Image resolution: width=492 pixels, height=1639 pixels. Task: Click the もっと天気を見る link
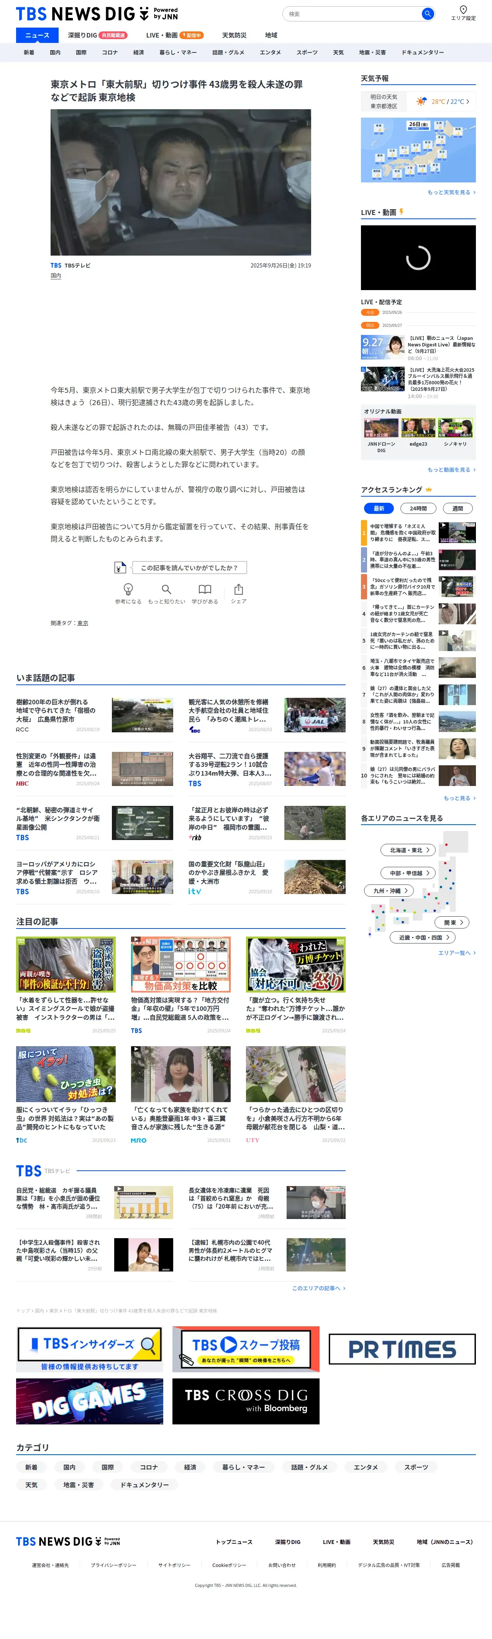[451, 192]
